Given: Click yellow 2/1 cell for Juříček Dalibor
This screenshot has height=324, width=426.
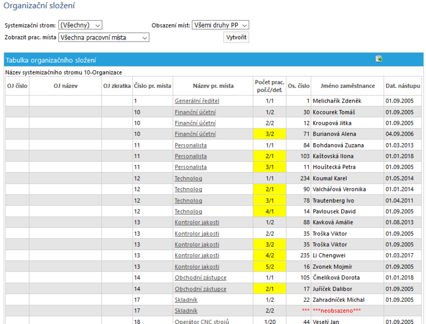Looking at the screenshot, I should click(270, 289).
